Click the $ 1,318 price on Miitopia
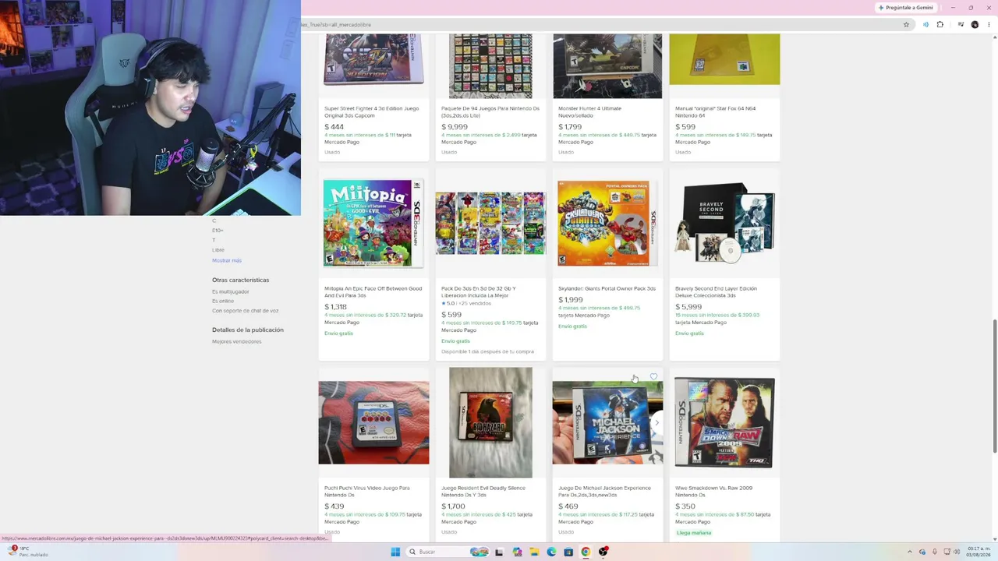This screenshot has height=561, width=998. (x=335, y=307)
